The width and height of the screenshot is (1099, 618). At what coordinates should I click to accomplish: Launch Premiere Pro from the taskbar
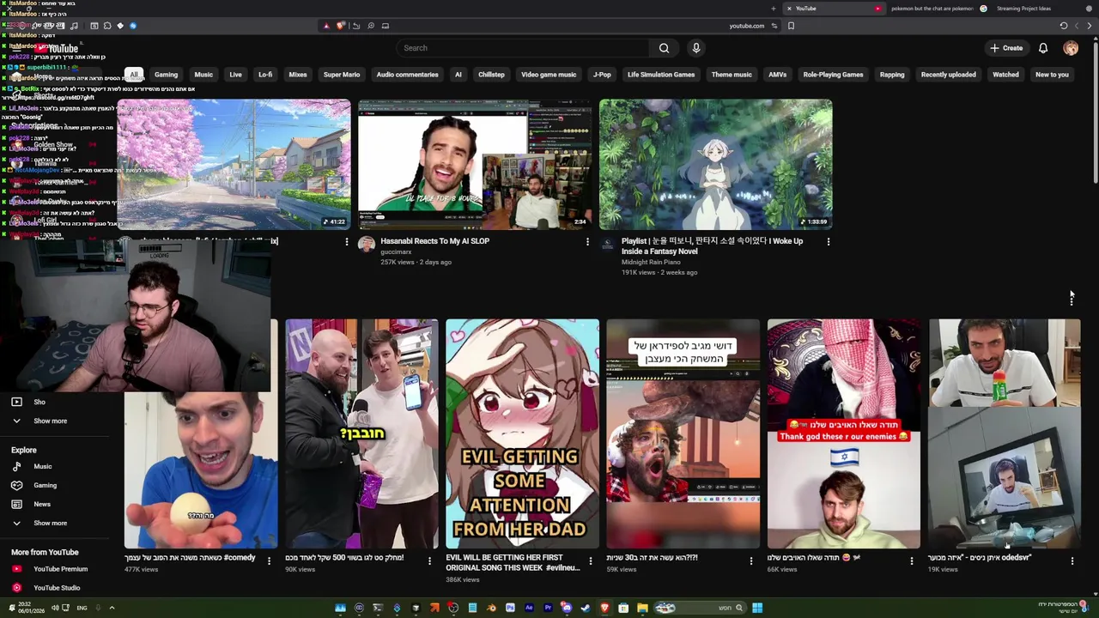pyautogui.click(x=548, y=608)
